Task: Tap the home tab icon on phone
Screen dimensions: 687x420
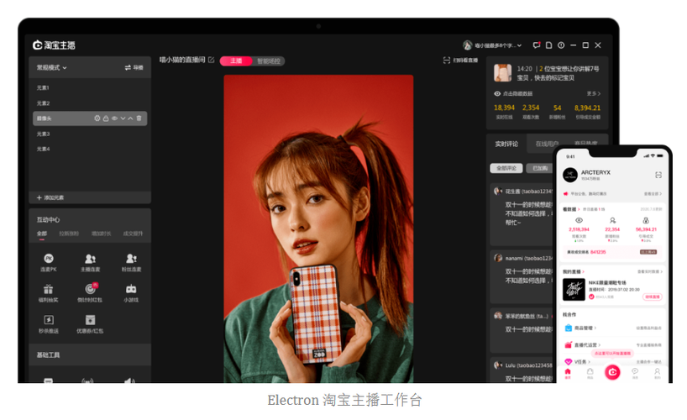Action: click(568, 373)
